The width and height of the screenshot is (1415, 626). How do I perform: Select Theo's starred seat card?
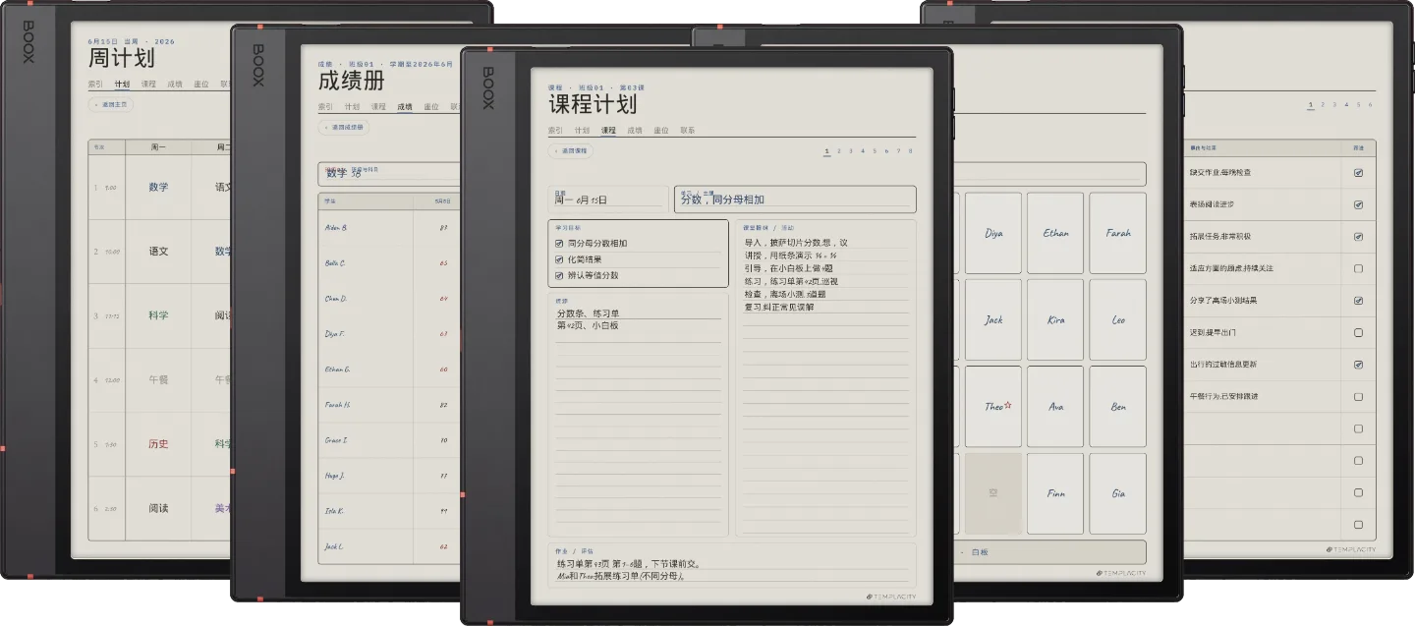tap(993, 407)
